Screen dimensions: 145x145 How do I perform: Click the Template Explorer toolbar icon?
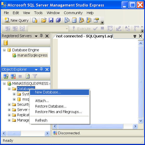(x=89, y=20)
